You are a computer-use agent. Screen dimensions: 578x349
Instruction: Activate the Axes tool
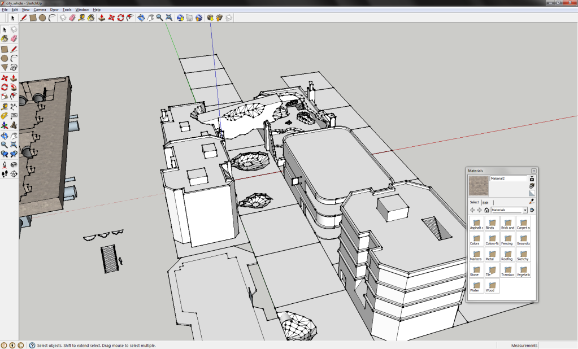[5, 125]
